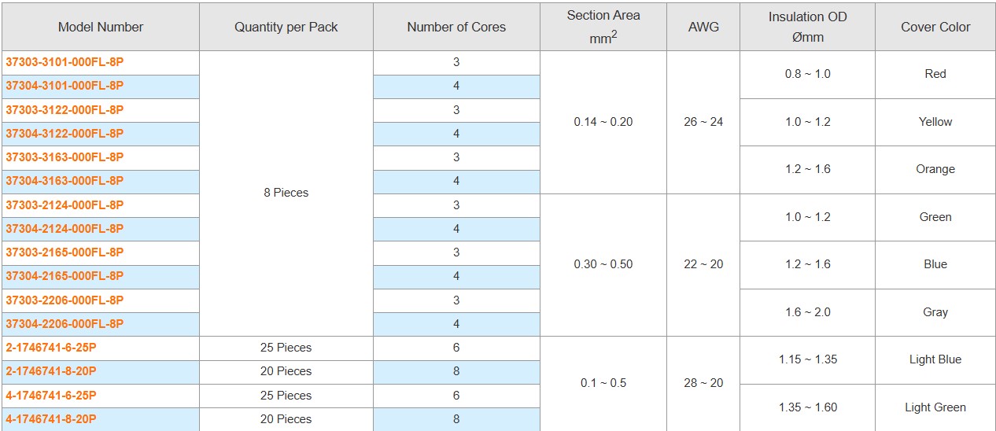Click the 37303-3122-000FL-8P model number
996x431 pixels.
(x=65, y=109)
